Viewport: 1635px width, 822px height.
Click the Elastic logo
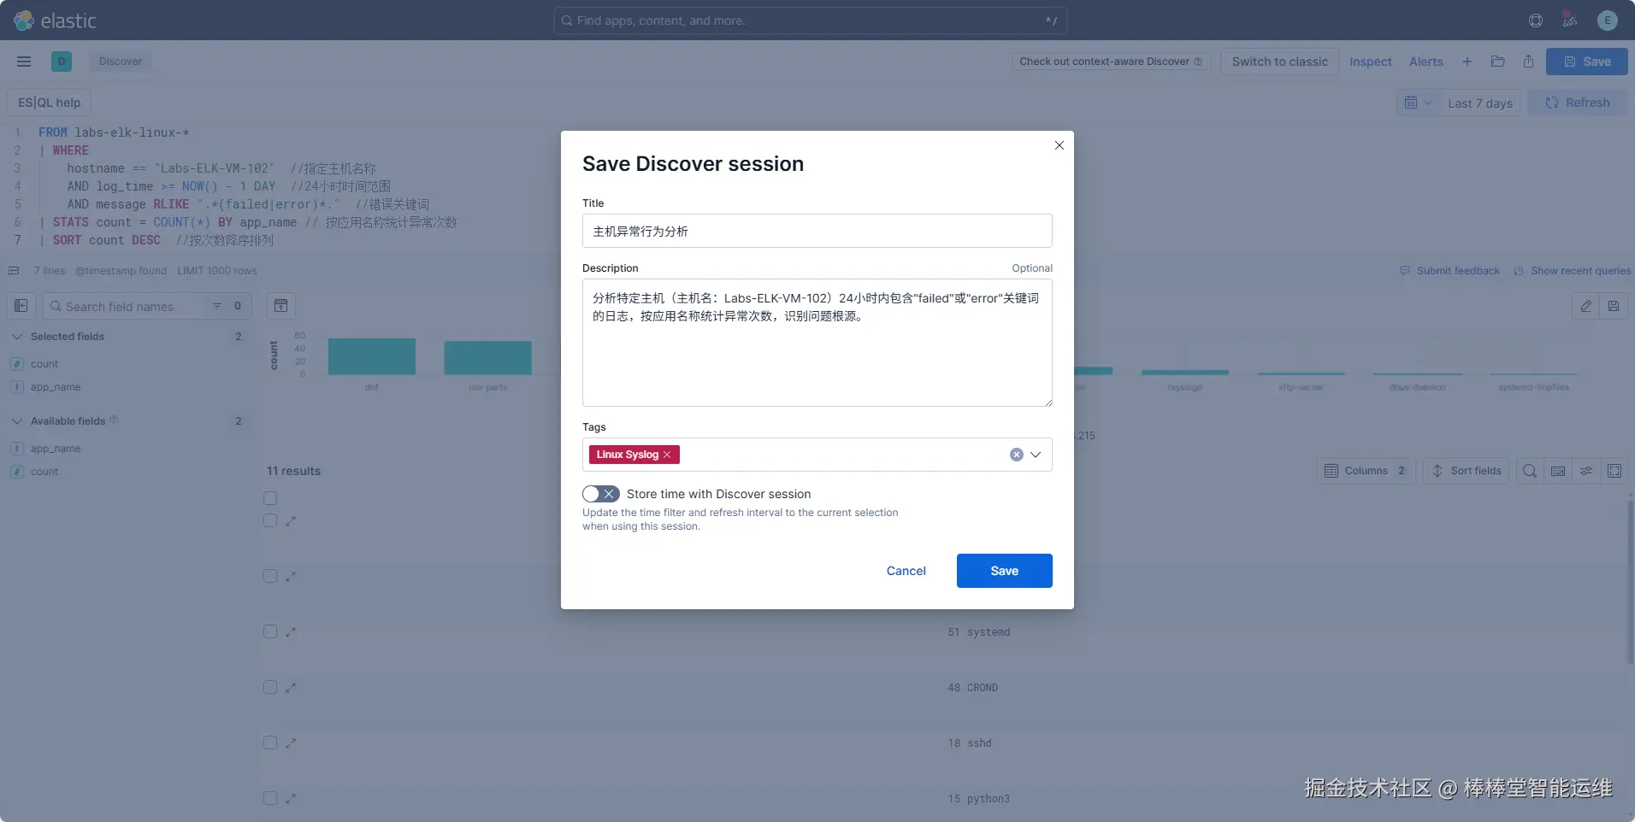tap(55, 21)
